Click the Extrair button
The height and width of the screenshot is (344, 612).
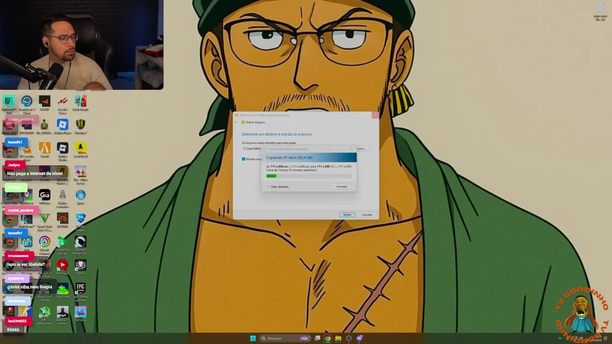tap(347, 215)
